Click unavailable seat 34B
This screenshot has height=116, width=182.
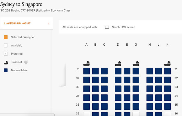[95, 98]
